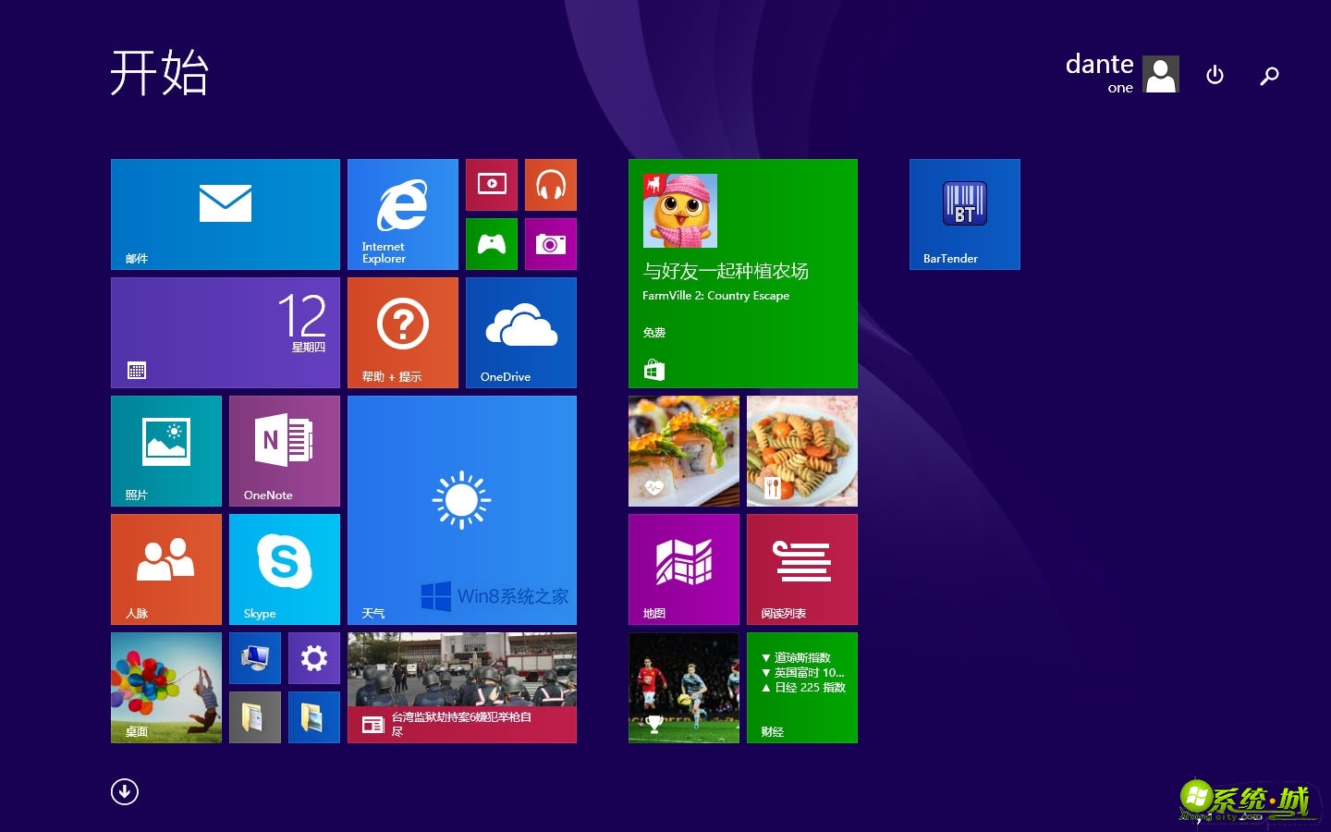
Task: Open the 人脉 (People) app
Action: [x=165, y=569]
